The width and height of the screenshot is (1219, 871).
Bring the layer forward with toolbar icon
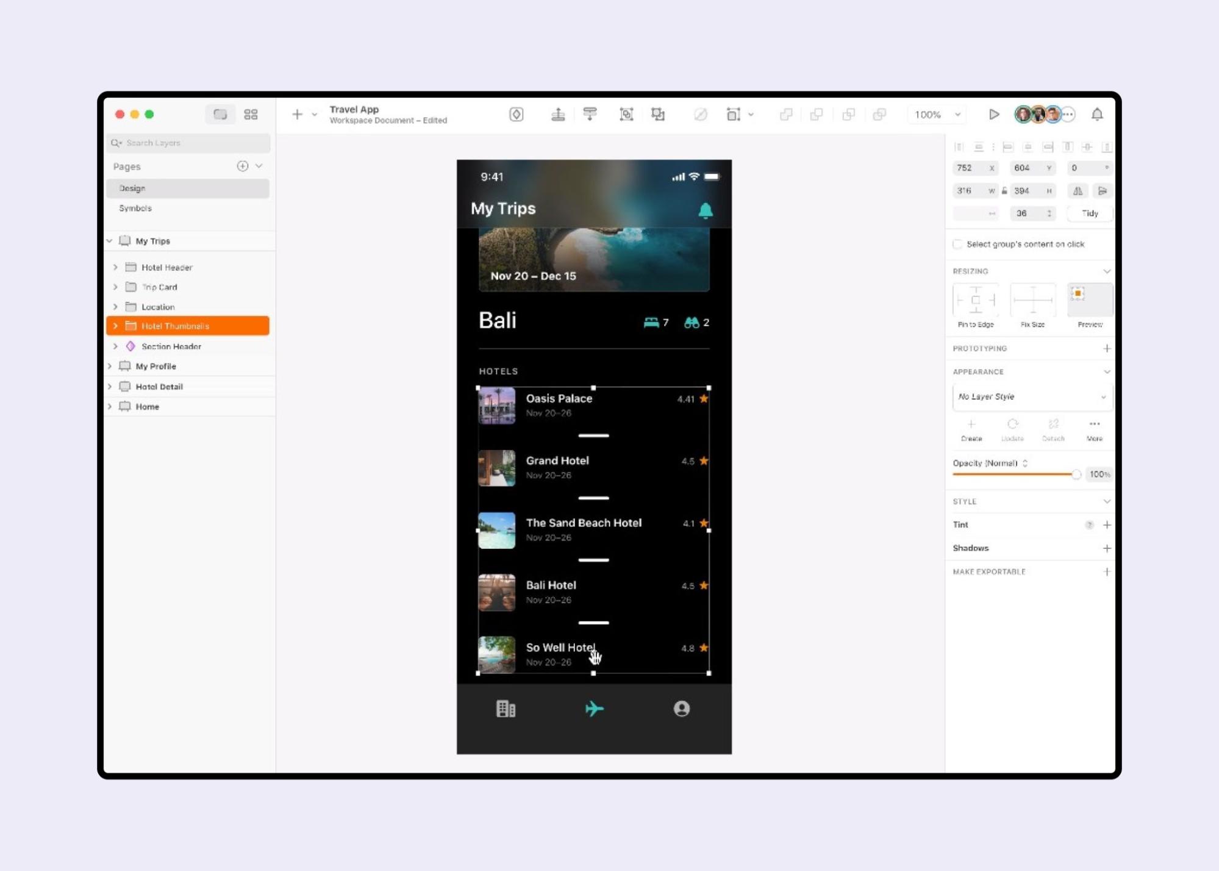pyautogui.click(x=558, y=115)
